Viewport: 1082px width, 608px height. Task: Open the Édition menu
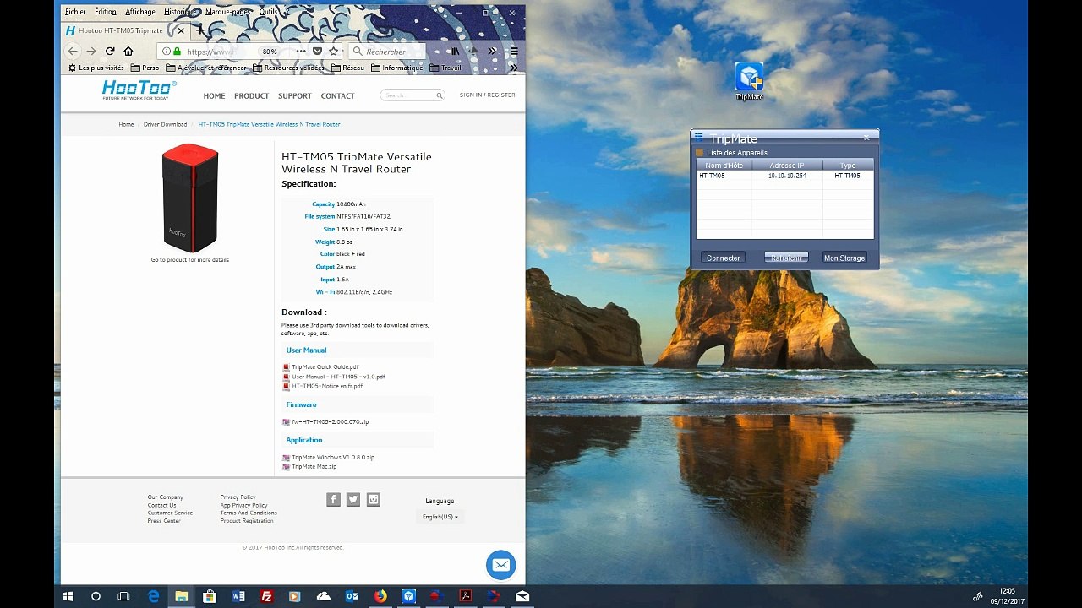(106, 12)
